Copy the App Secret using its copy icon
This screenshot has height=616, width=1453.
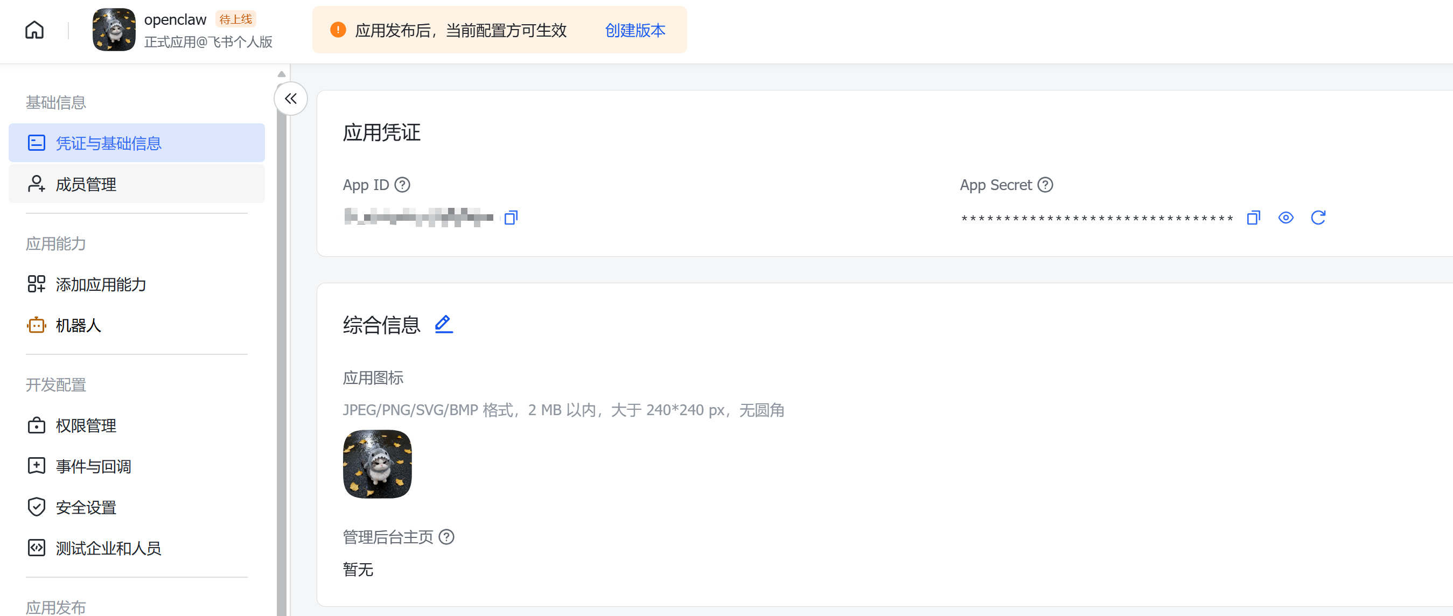tap(1253, 217)
